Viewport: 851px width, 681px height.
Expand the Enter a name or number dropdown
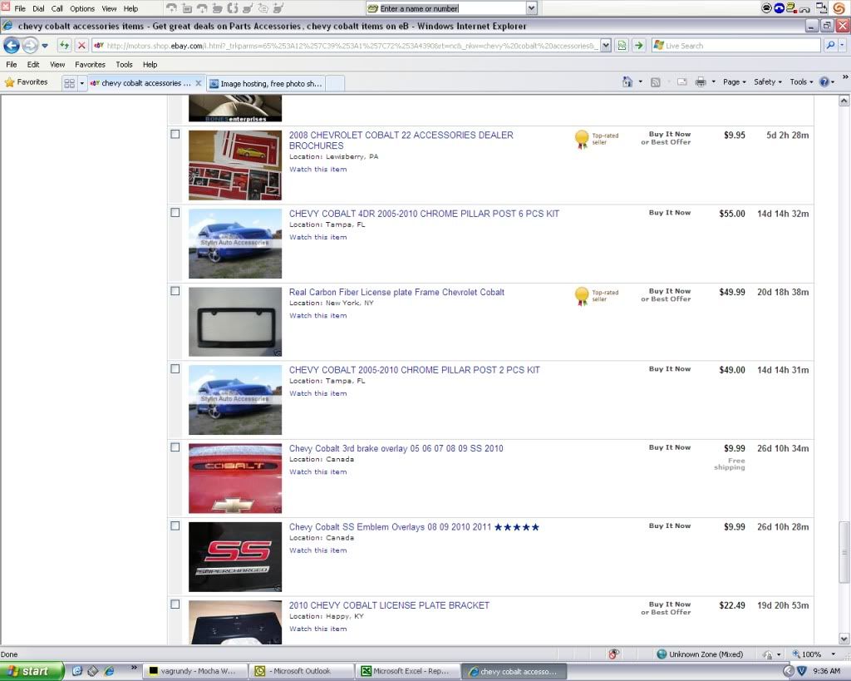531,8
